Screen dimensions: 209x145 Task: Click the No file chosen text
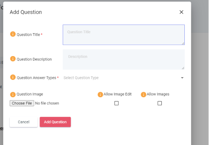47,103
